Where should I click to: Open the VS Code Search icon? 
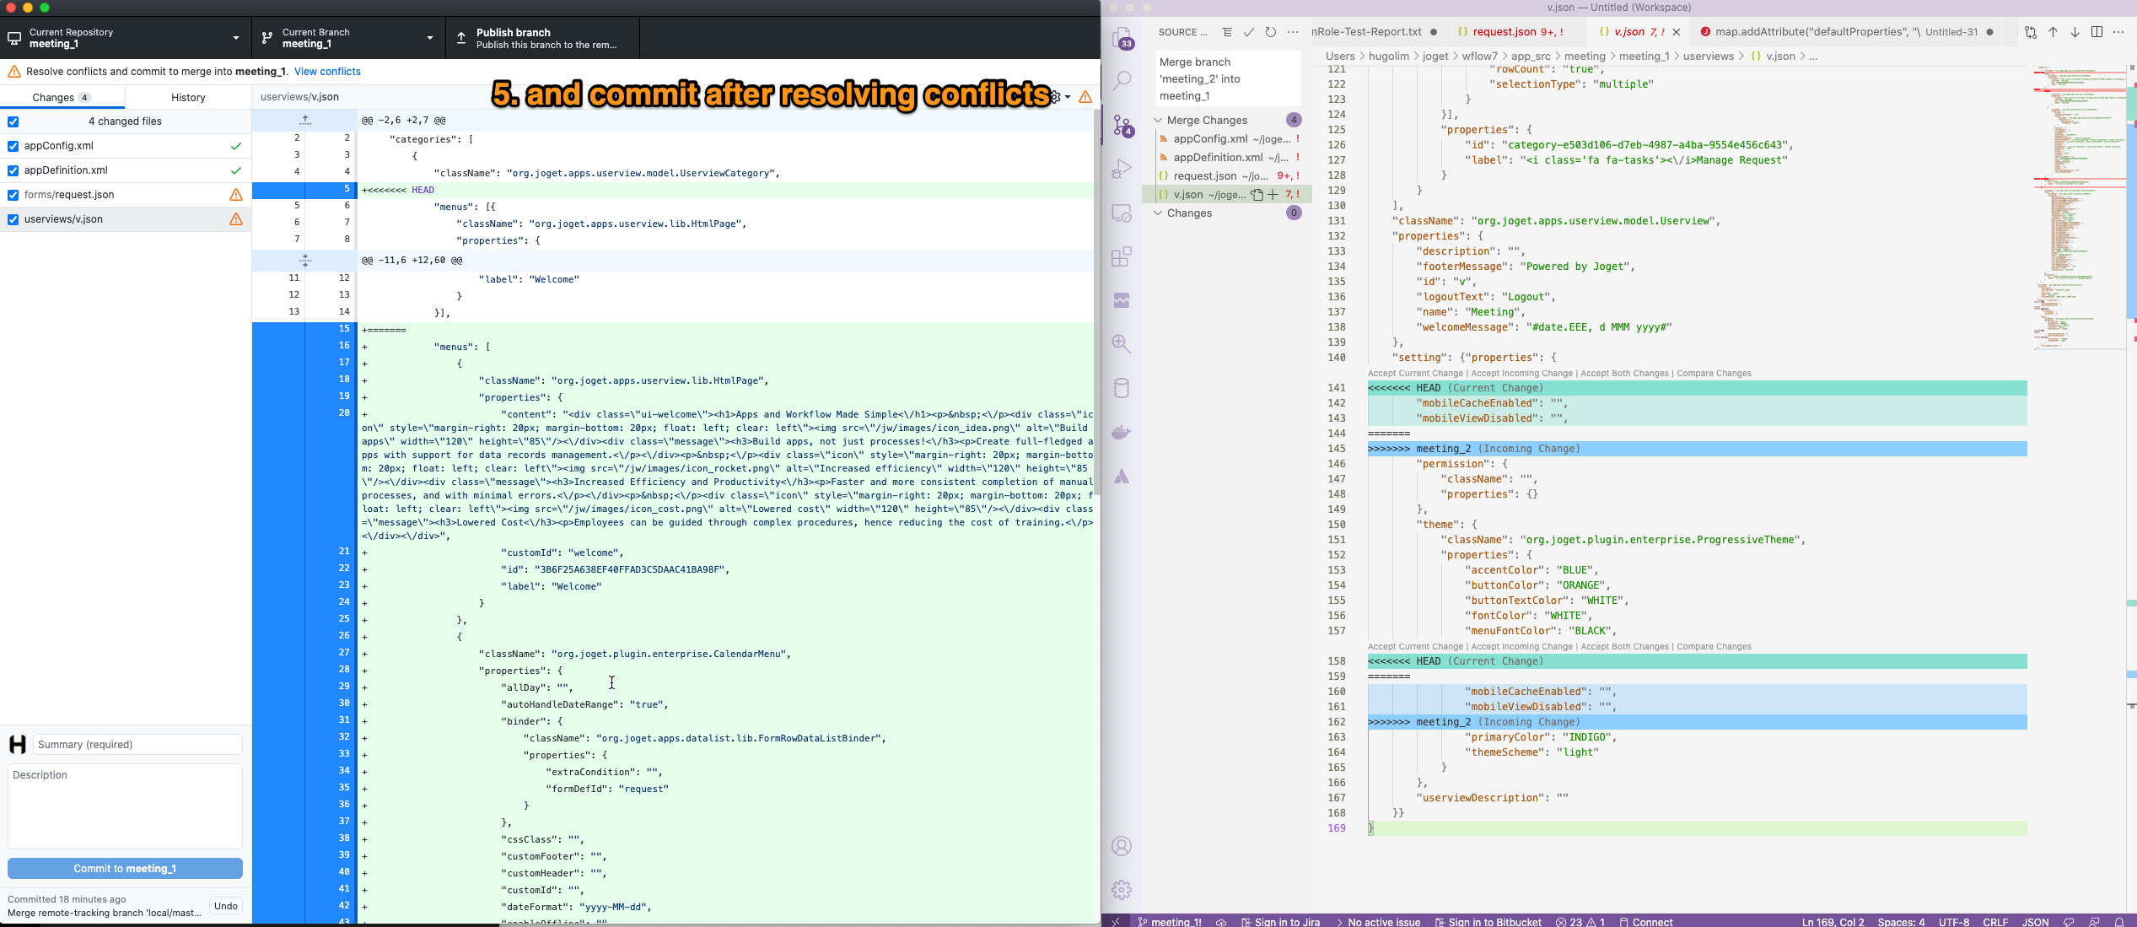click(1122, 81)
